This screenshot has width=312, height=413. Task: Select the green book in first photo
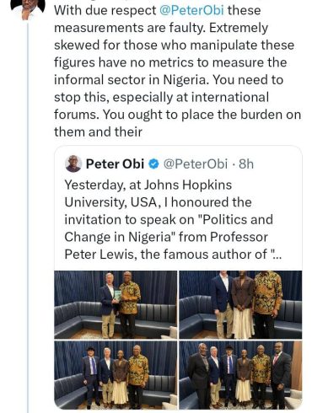click(x=117, y=296)
